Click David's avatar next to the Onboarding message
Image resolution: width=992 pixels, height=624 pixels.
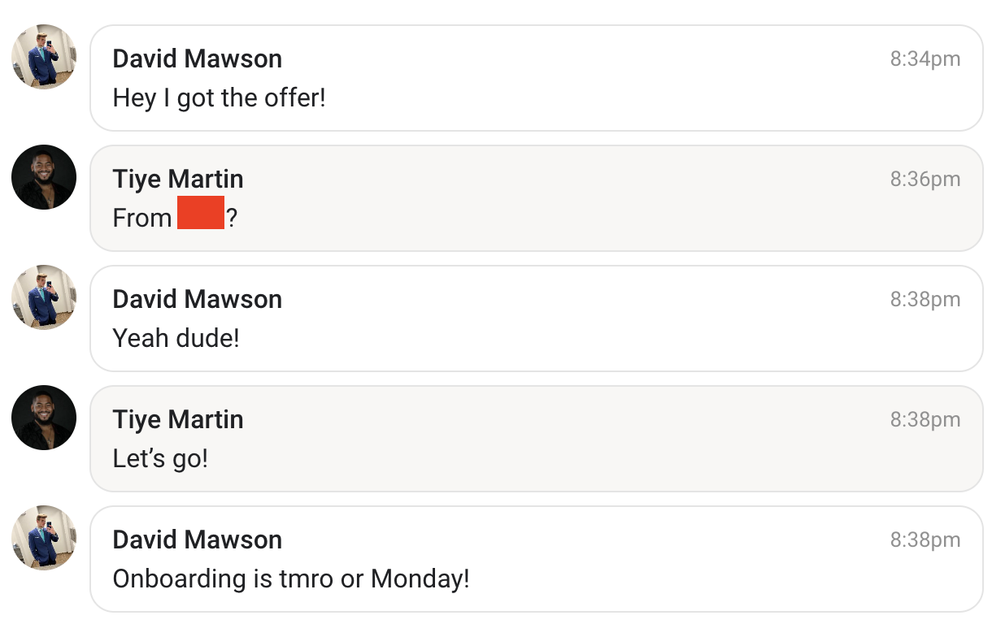click(x=44, y=538)
